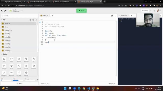The width and height of the screenshot is (163, 91).
Task: Open a new browser tab
Action: (x=105, y=2)
